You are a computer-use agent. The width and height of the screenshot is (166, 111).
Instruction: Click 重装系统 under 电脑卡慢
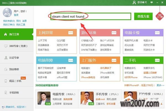[129, 50]
